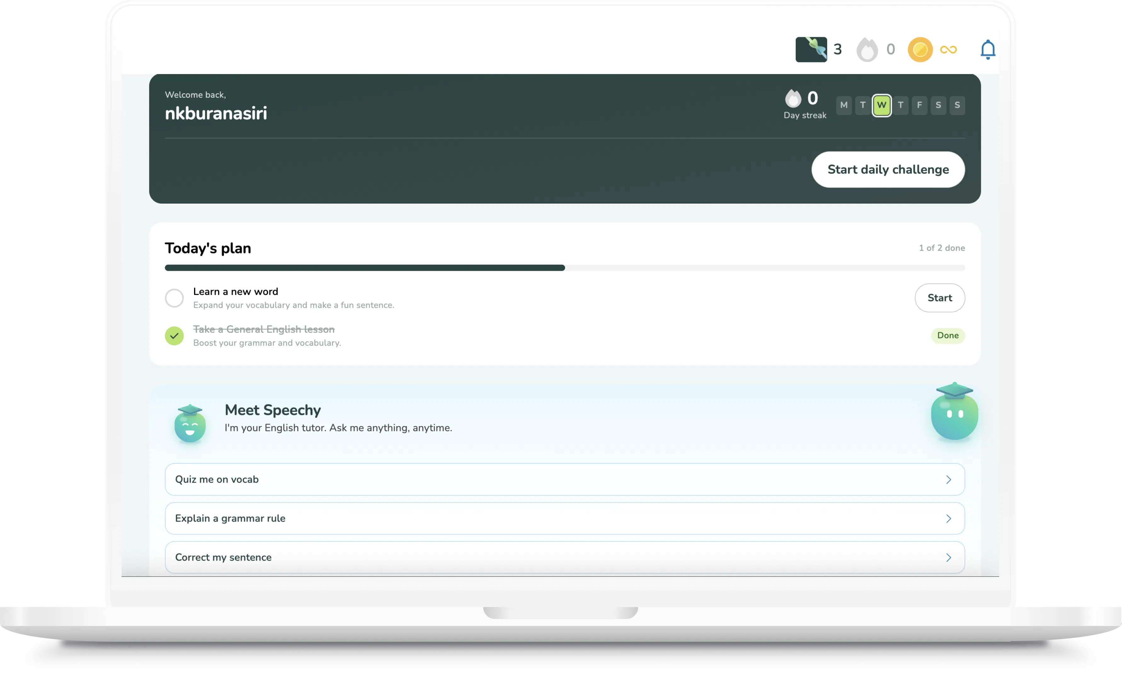Click the Today's plan progress bar
The width and height of the screenshot is (1122, 677).
565,268
